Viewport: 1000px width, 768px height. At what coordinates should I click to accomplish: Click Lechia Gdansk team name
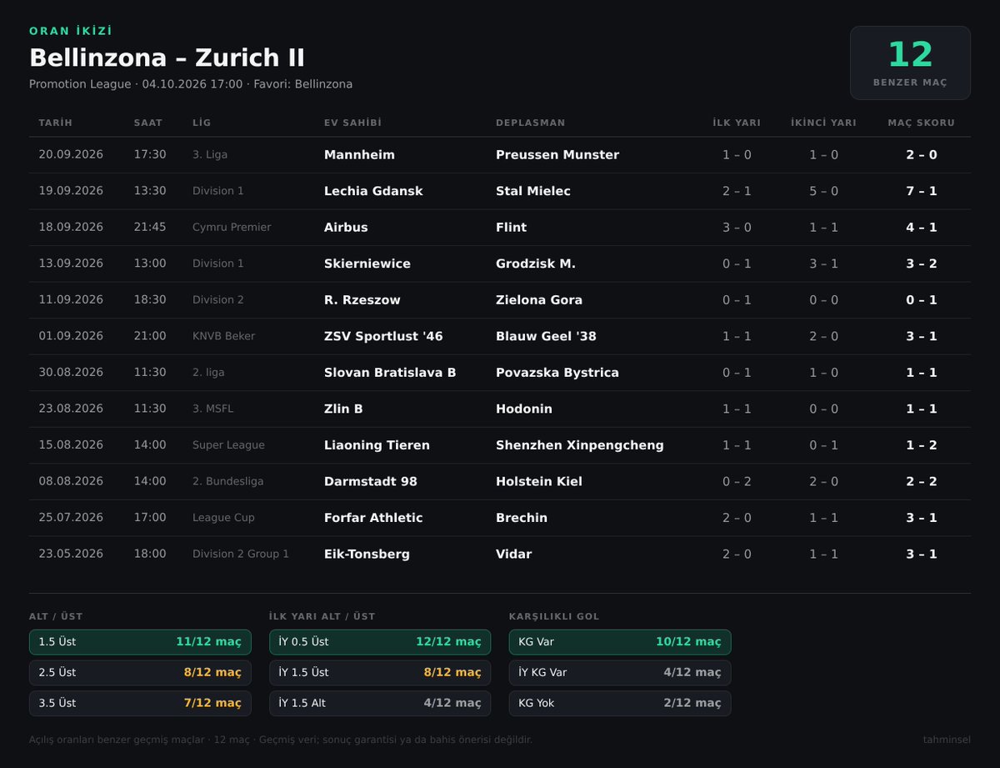pos(373,191)
